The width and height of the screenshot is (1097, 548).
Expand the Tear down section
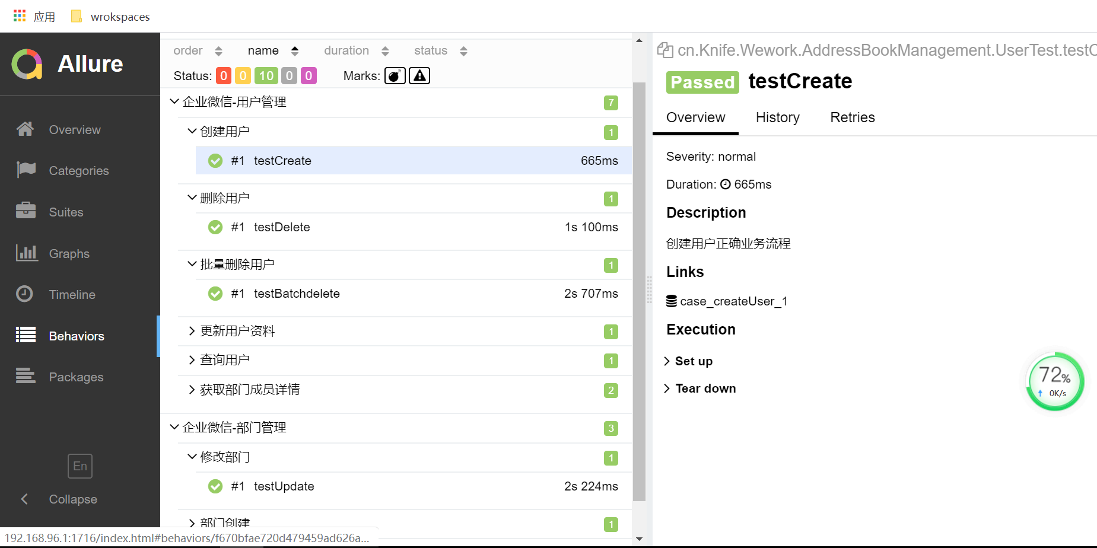[705, 388]
